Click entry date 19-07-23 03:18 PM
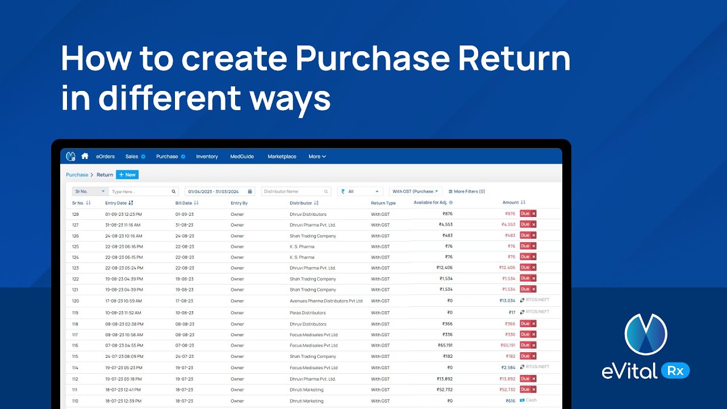The width and height of the screenshot is (727, 409). 123,379
